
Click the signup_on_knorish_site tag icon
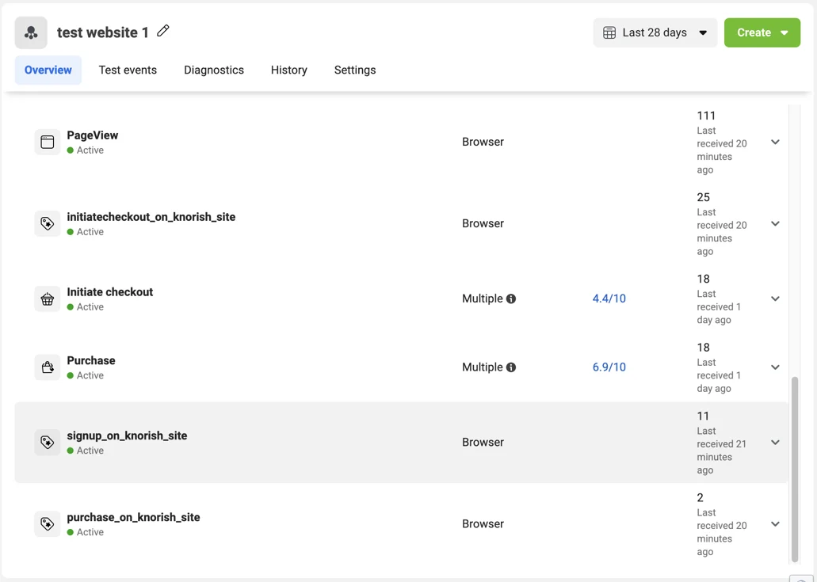[48, 443]
